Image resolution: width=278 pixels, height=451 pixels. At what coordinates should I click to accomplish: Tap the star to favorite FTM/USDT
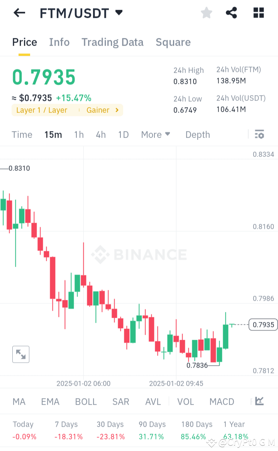[x=206, y=13]
